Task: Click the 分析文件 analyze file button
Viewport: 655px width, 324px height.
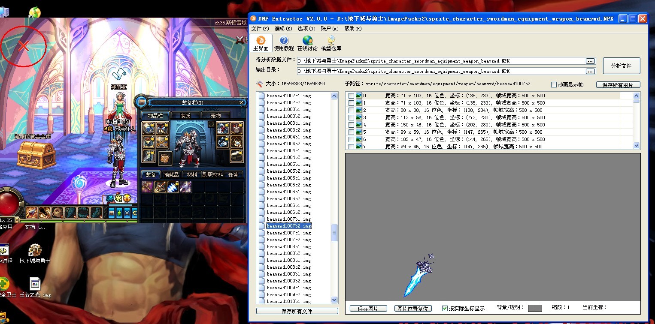Action: [x=622, y=66]
